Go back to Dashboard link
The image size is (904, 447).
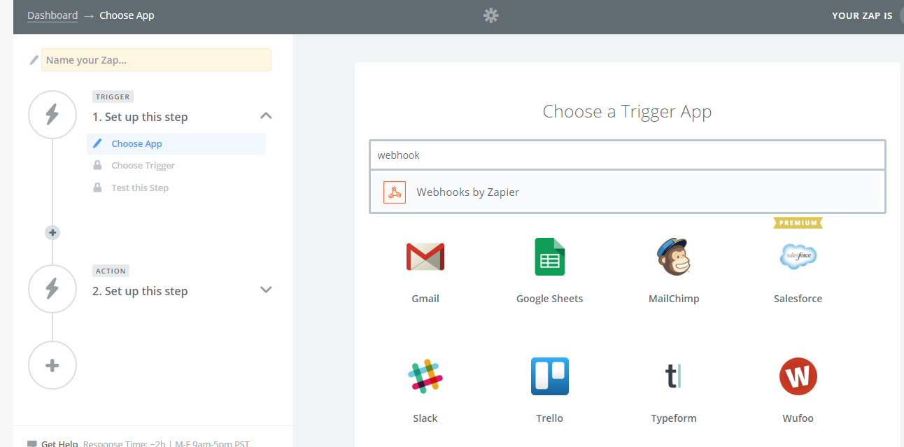[52, 15]
